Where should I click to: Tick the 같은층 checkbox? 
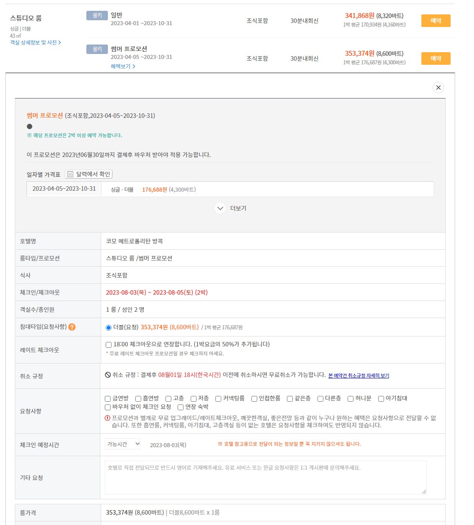click(x=290, y=399)
